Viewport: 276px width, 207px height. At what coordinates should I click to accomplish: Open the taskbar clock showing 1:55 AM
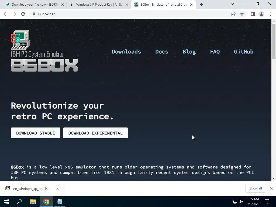click(253, 202)
